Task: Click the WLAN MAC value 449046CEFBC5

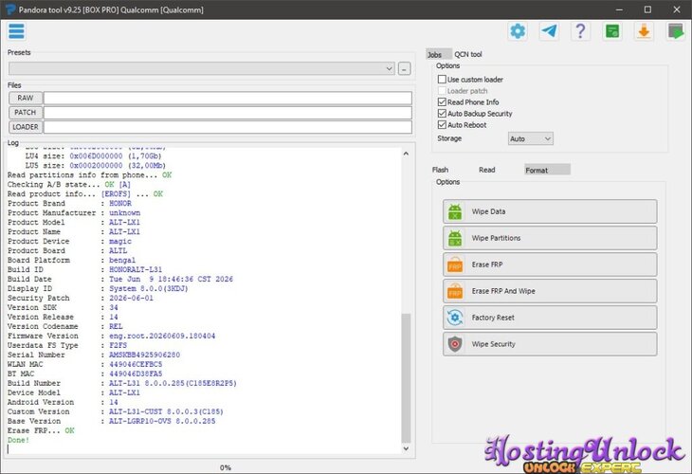Action: (x=136, y=364)
